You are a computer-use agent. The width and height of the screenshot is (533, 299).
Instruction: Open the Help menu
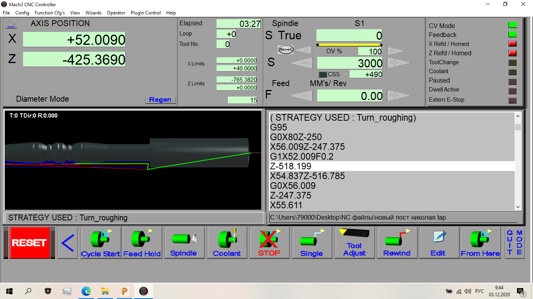click(x=171, y=13)
